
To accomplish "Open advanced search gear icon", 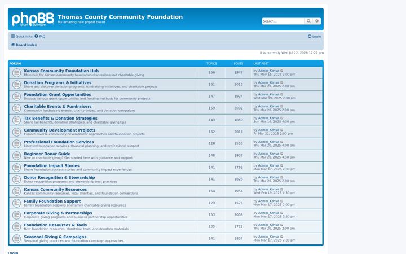I will pyautogui.click(x=317, y=21).
